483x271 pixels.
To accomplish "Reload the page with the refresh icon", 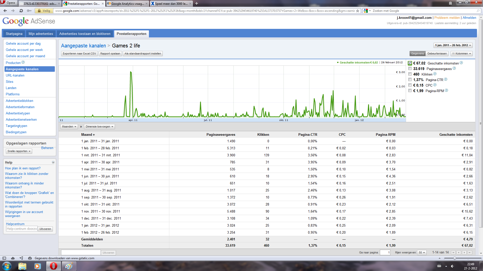I will (x=21, y=11).
